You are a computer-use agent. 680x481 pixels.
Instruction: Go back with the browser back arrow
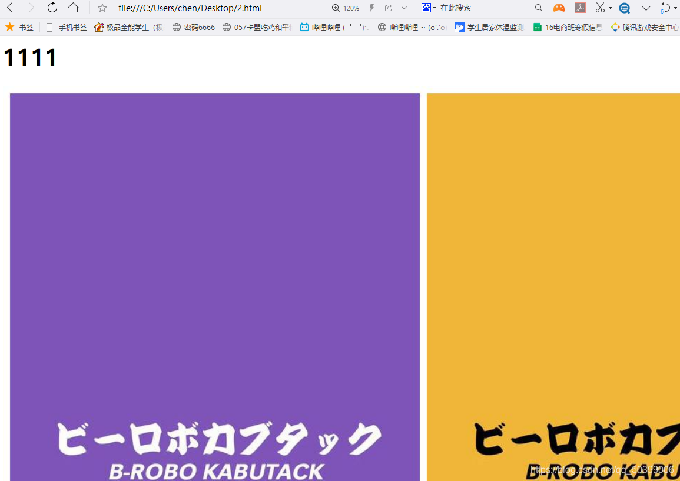(x=10, y=8)
